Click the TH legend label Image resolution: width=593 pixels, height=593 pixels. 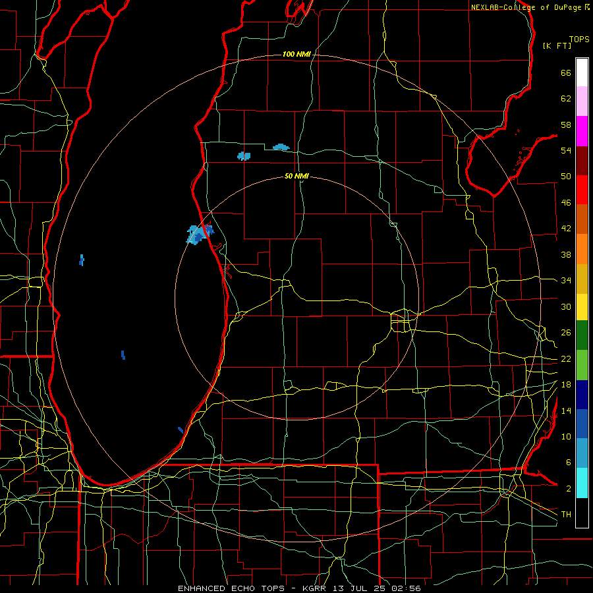(566, 514)
